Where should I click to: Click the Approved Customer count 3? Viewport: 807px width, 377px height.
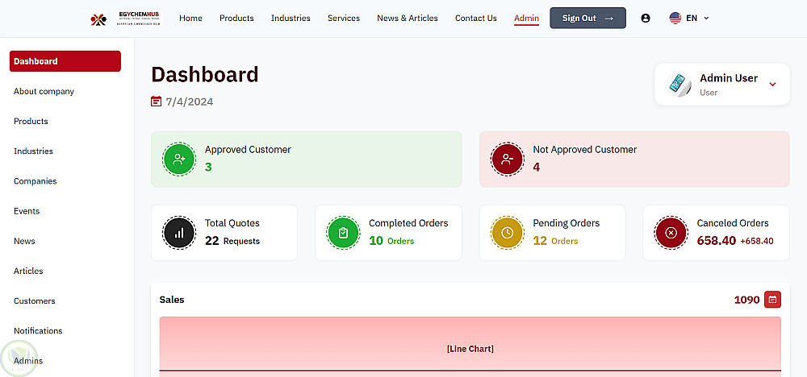pos(208,167)
